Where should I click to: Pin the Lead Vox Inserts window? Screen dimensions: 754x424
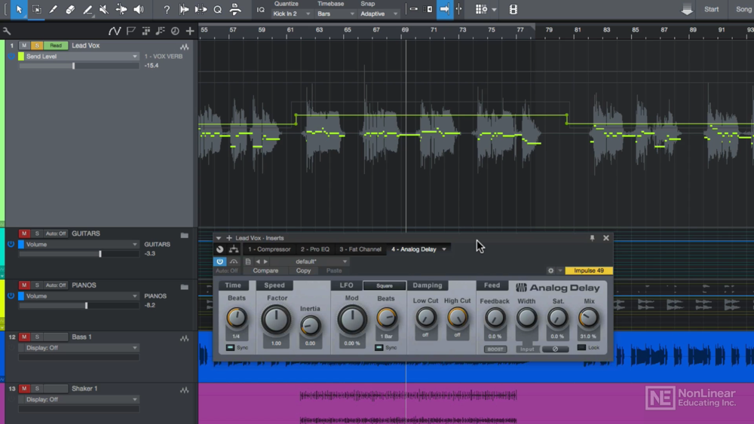[x=592, y=238]
